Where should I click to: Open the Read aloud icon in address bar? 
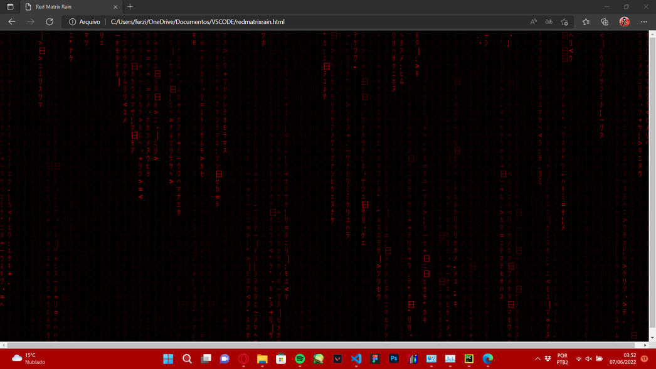[533, 22]
